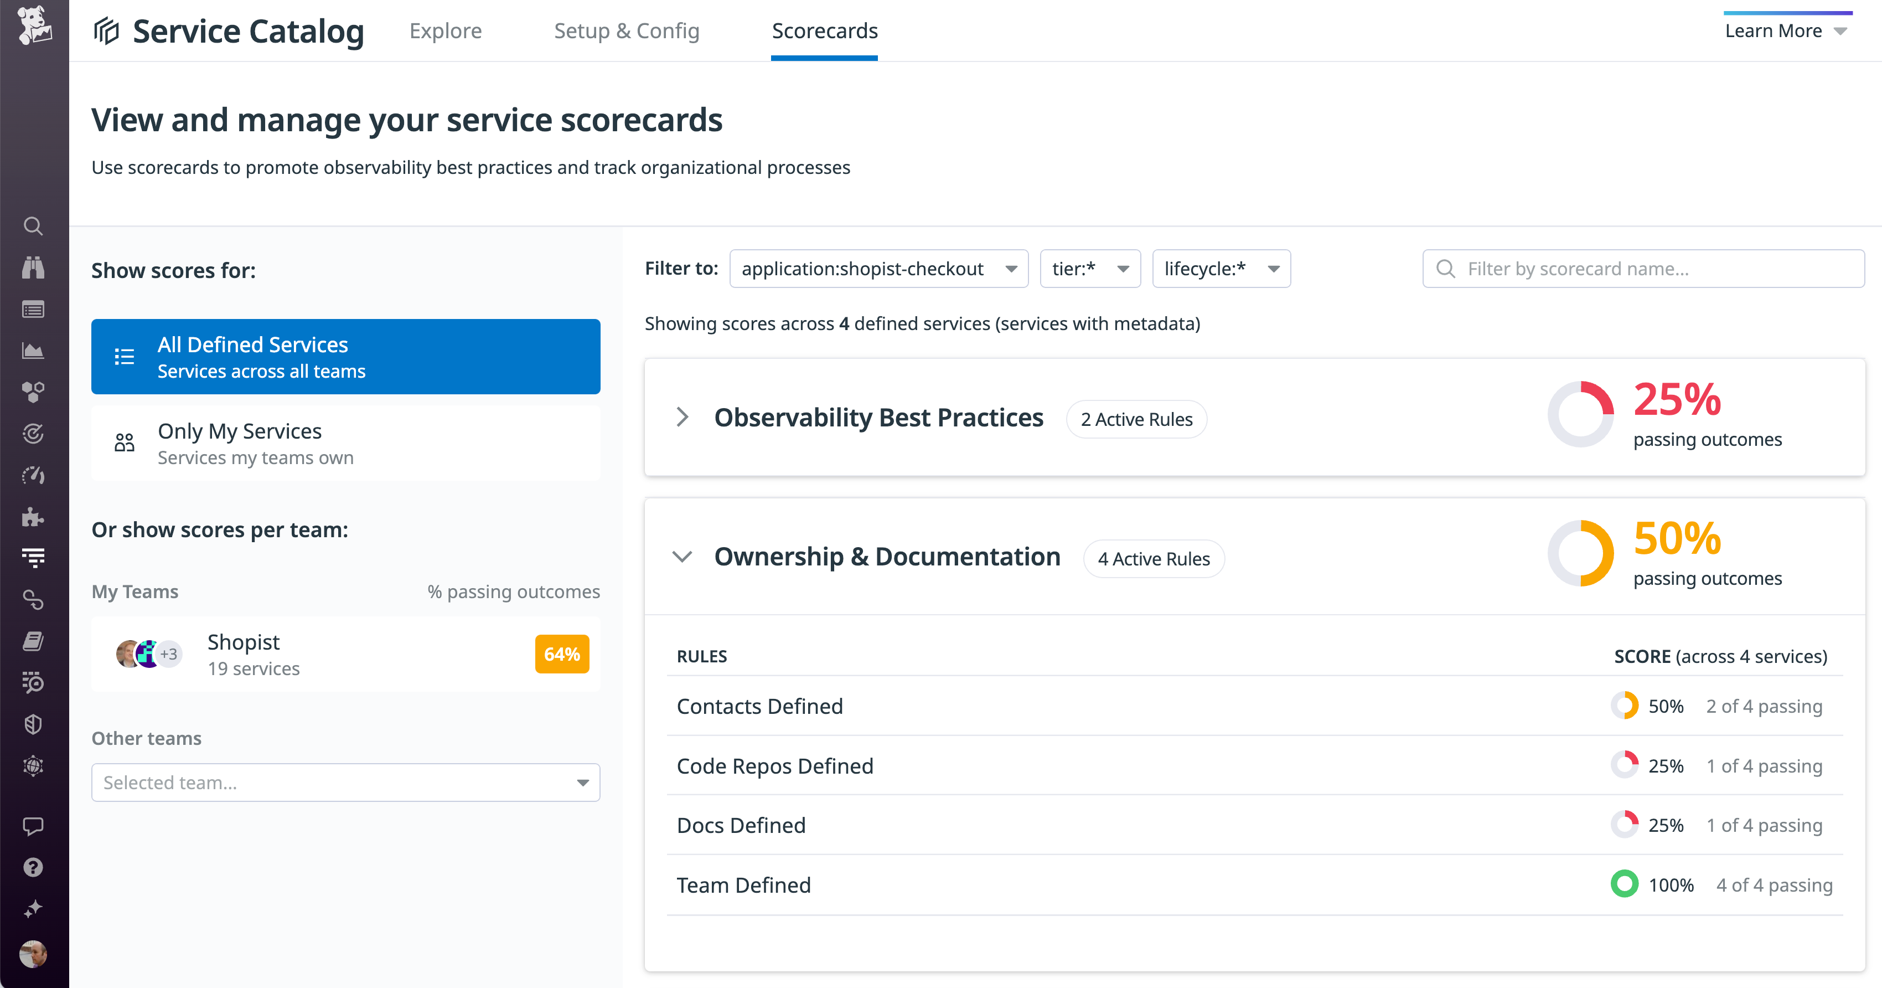The height and width of the screenshot is (988, 1882).
Task: Click your user avatar in sidebar
Action: tap(34, 954)
